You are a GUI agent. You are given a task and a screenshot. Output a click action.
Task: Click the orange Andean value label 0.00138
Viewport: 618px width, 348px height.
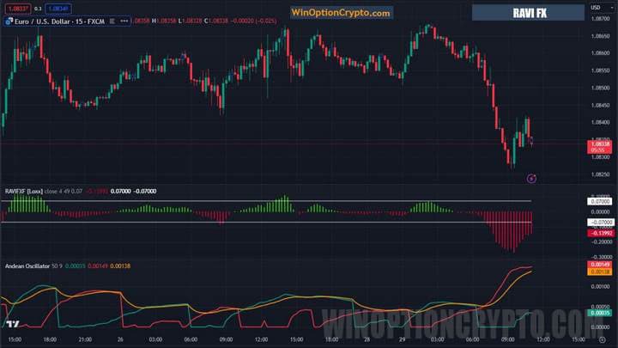(599, 272)
